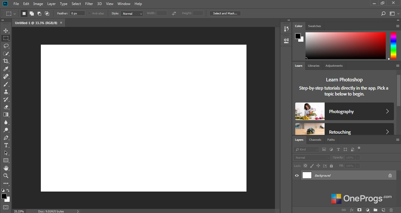Viewport: 401px width, 213px height.
Task: Choose the Zoom tool
Action: (x=6, y=176)
